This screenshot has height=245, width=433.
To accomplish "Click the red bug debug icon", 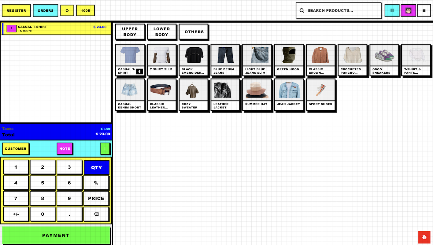I will pos(424,237).
